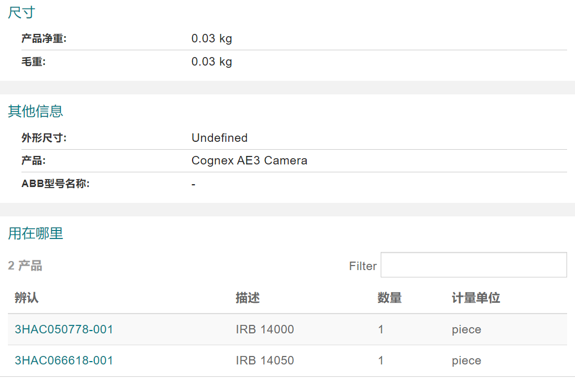This screenshot has height=378, width=575.
Task: Collapse the 尺寸 section heading
Action: 21,13
